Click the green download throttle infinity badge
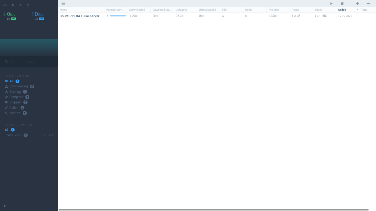The image size is (376, 211). click(x=13, y=19)
